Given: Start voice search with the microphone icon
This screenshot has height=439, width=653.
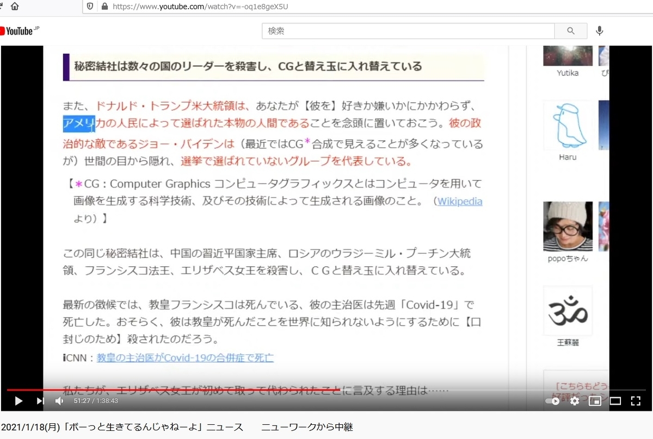Looking at the screenshot, I should pyautogui.click(x=600, y=31).
